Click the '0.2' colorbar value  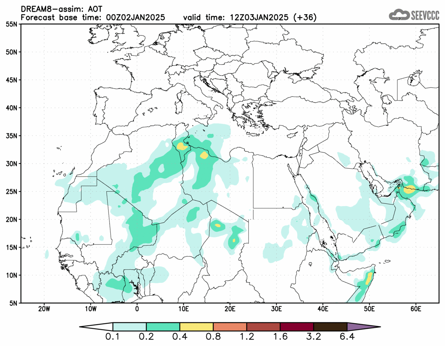(x=146, y=337)
